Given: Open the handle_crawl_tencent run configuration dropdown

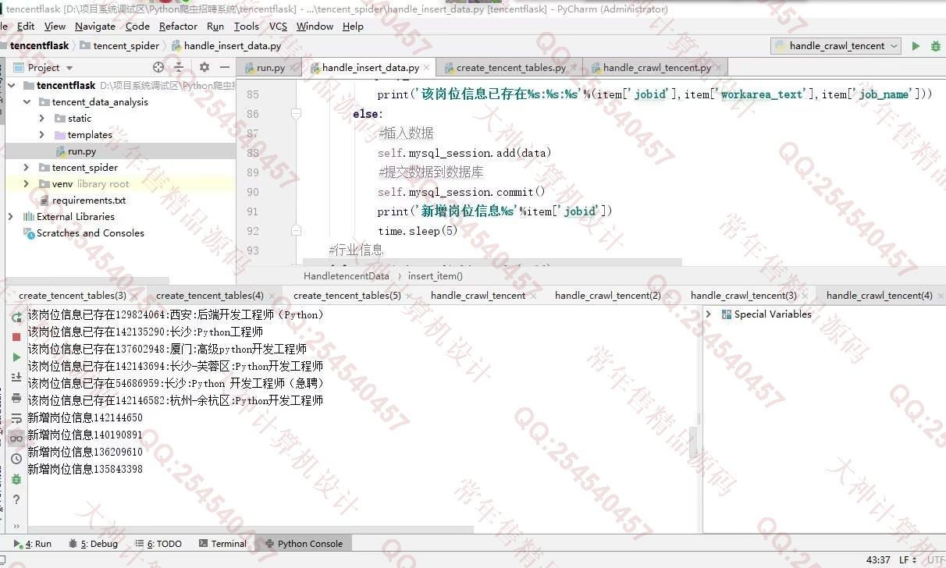Looking at the screenshot, I should pos(836,46).
